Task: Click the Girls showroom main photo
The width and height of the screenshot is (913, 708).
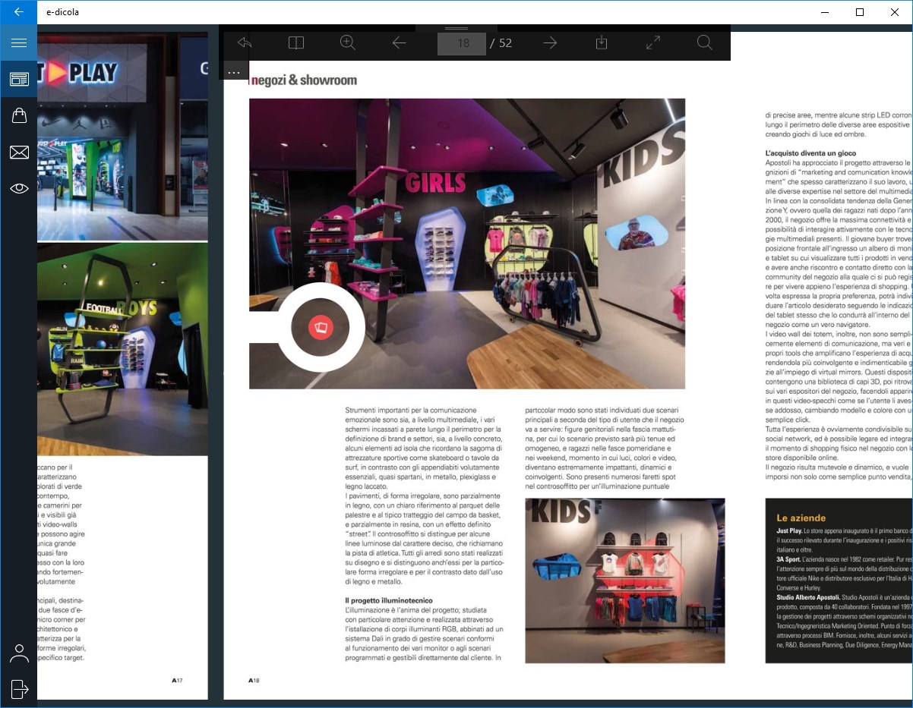Action: (x=467, y=244)
